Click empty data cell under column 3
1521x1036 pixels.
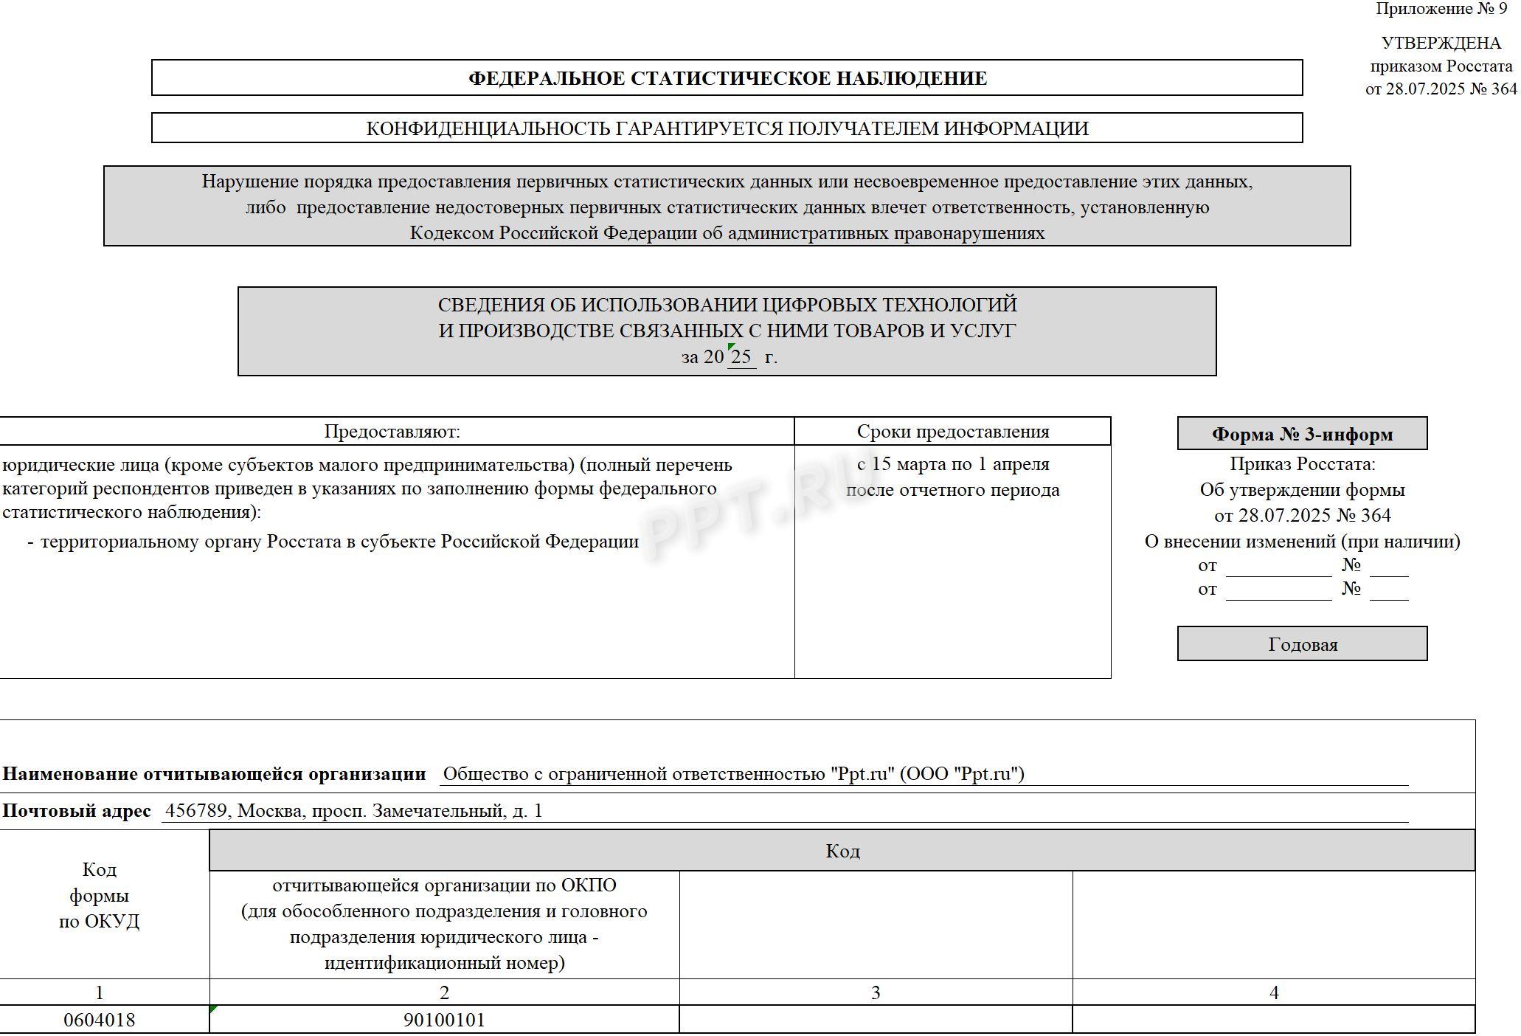[876, 1020]
